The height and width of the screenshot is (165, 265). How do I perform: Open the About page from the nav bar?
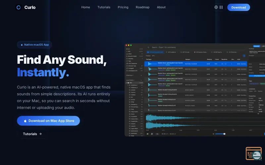(x=161, y=7)
